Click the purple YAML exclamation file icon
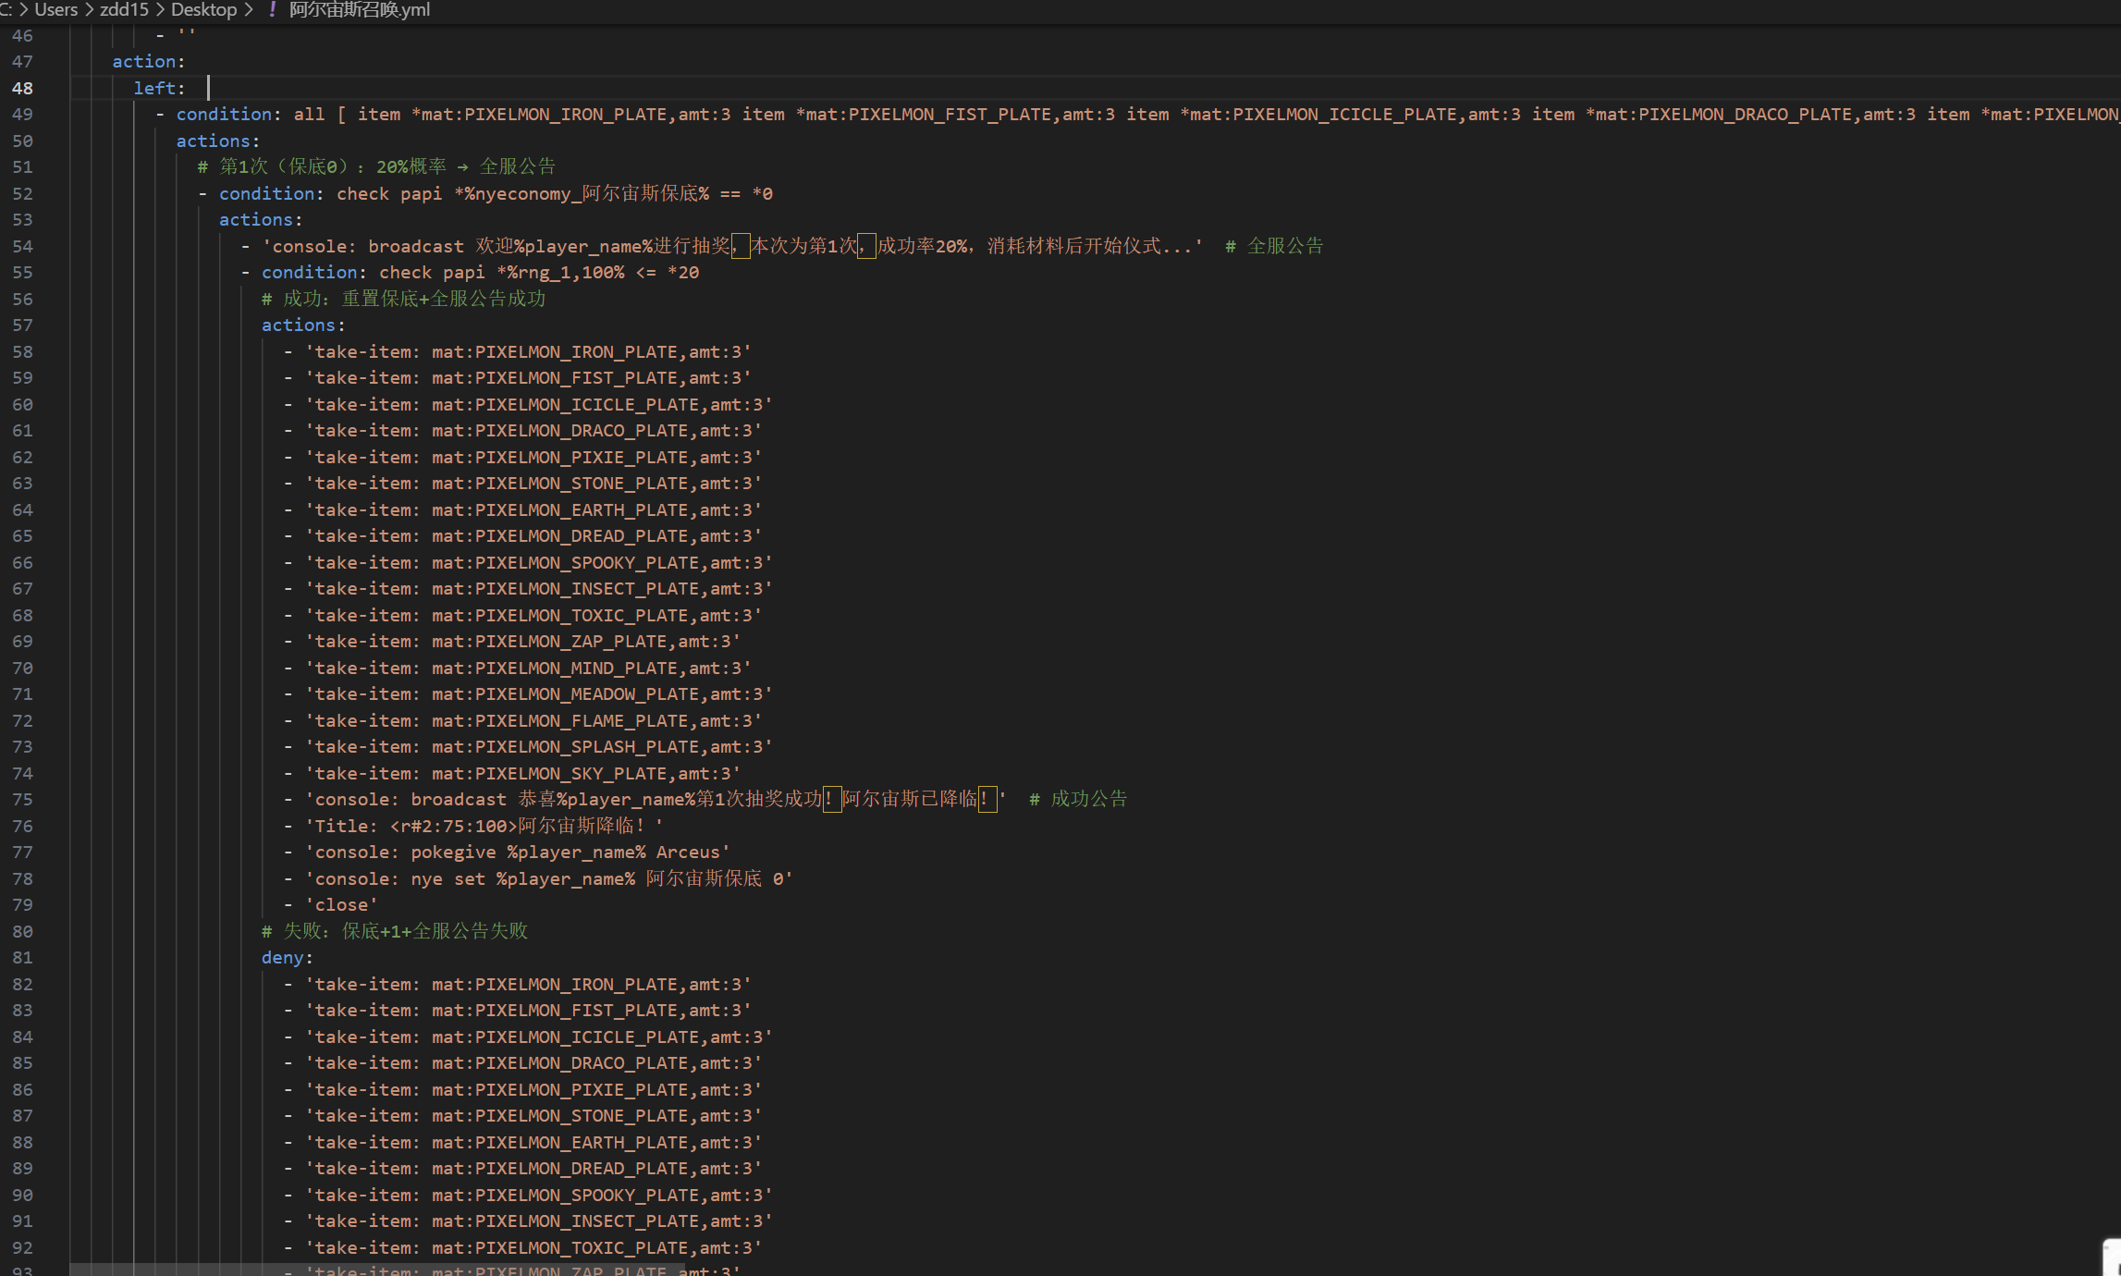 pos(272,10)
